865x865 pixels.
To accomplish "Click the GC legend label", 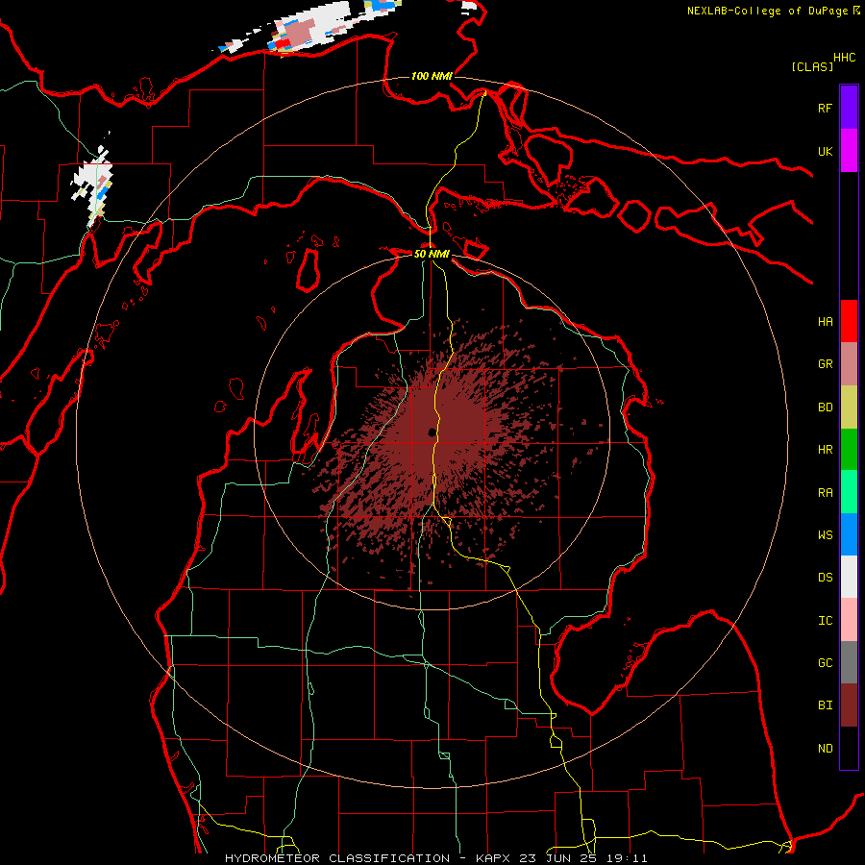I will (825, 663).
